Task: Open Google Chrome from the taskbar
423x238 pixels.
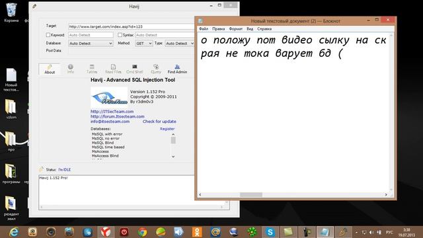Action: click(143, 232)
